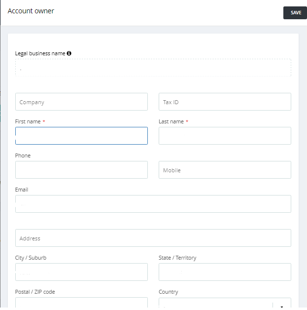Click the City / Suburb input

pyautogui.click(x=81, y=272)
